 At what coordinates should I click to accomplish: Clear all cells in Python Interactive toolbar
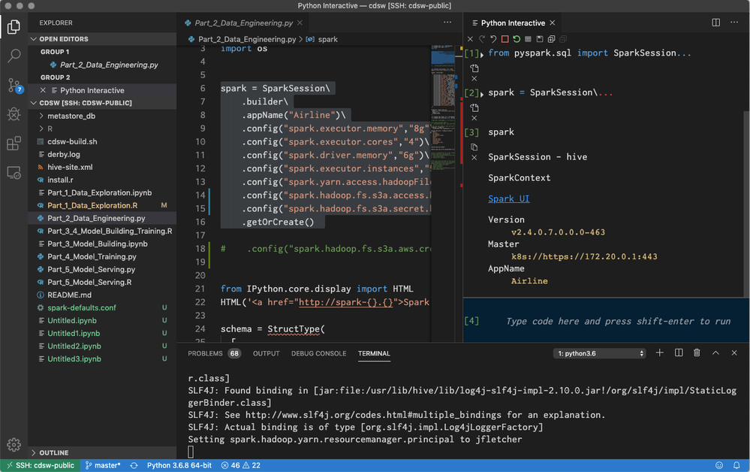(470, 39)
